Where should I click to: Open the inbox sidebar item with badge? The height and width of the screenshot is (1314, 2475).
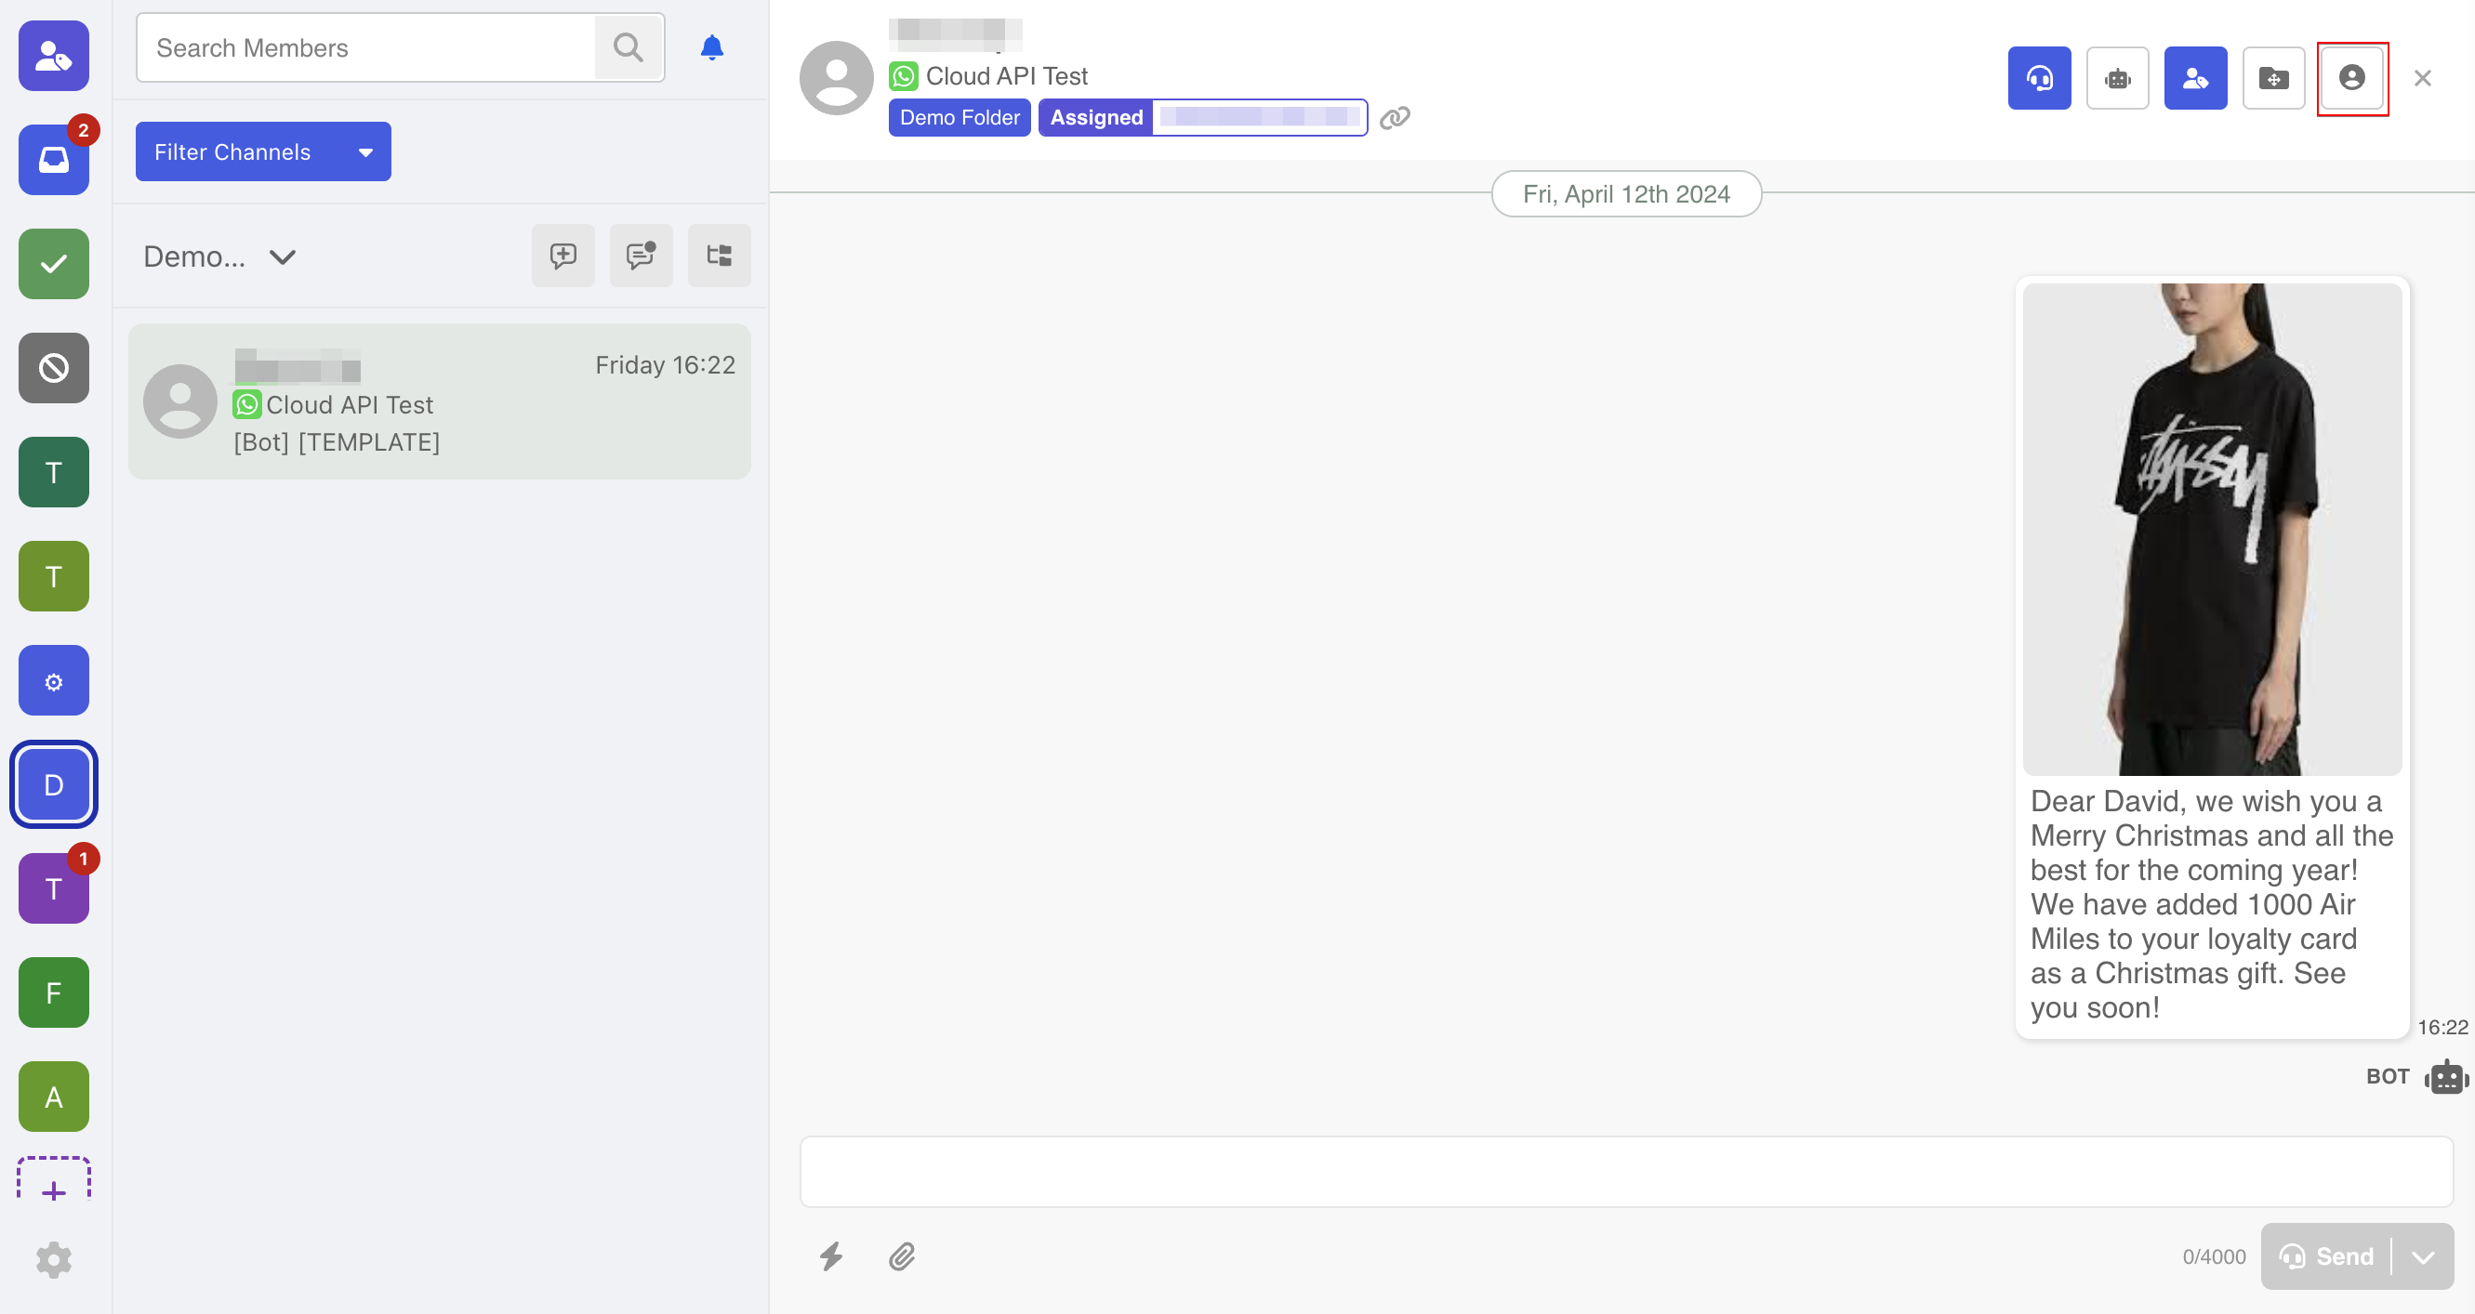pos(54,160)
